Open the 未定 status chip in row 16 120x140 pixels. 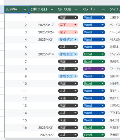coord(68,128)
